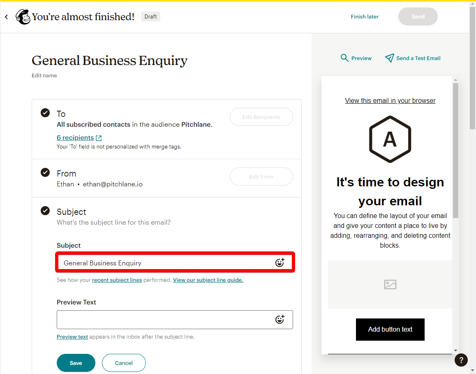The width and height of the screenshot is (476, 374).
Task: Cancel subject editing
Action: 124,363
